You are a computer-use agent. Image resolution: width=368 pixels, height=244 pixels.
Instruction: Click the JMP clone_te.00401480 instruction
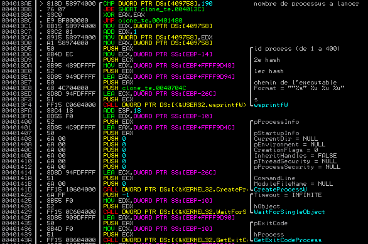tap(143, 21)
